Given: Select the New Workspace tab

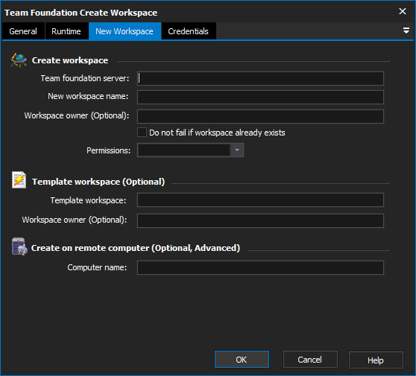Looking at the screenshot, I should [x=125, y=31].
